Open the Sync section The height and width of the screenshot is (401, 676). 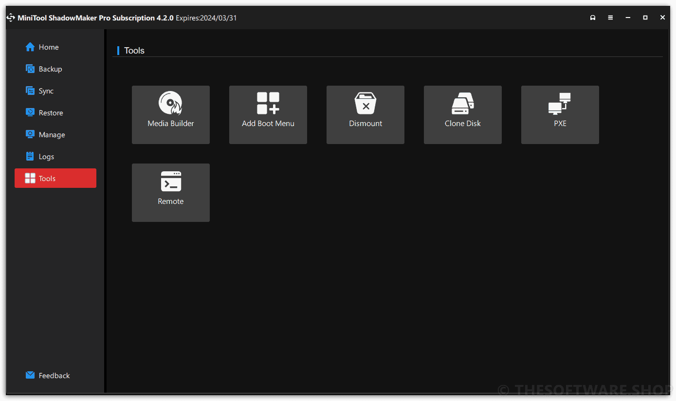point(55,91)
